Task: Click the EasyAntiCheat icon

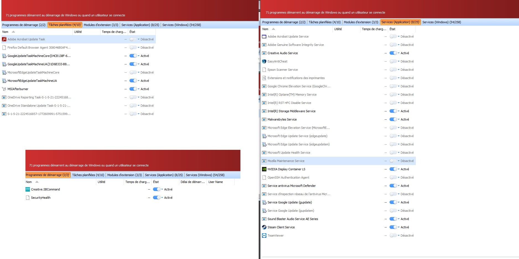Action: [264, 61]
